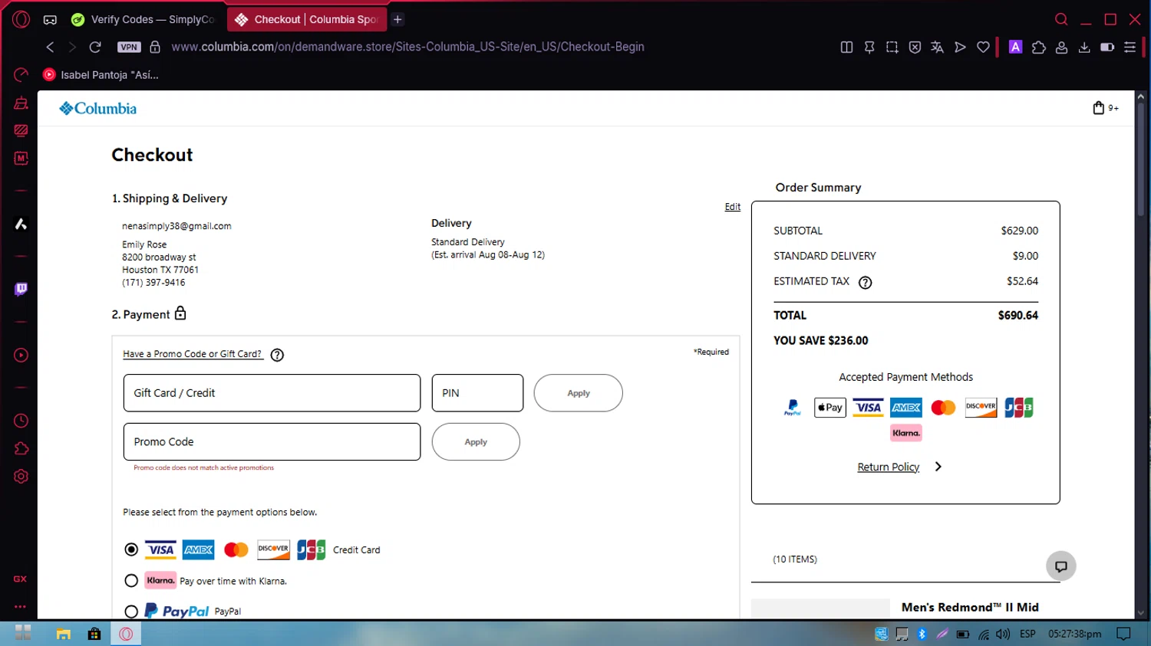Open the Aria AI sidebar icon
Screen dimensions: 1151x646
click(x=21, y=224)
